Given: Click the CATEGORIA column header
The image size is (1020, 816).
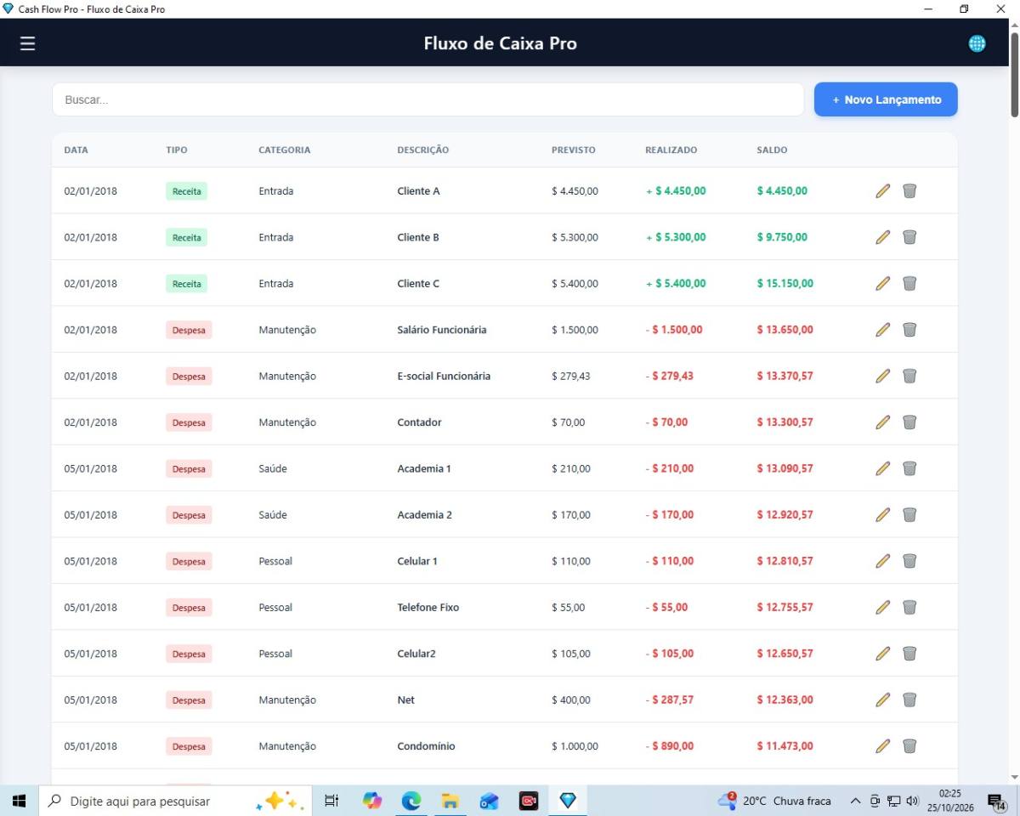Looking at the screenshot, I should point(285,150).
